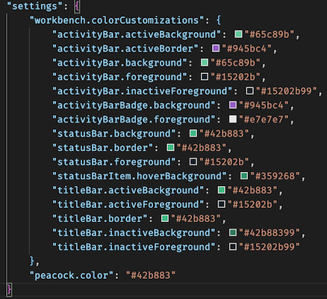Click the purple activityBar.activeBorder color swatch
Image resolution: width=327 pixels, height=299 pixels.
216,49
